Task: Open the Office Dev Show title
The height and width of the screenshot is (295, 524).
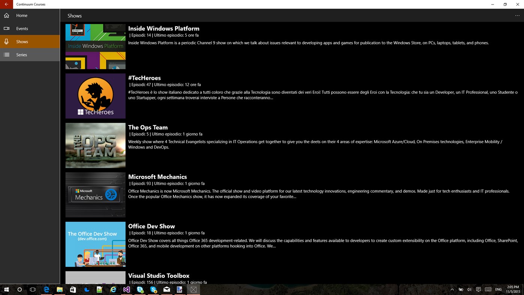Action: coord(151,226)
